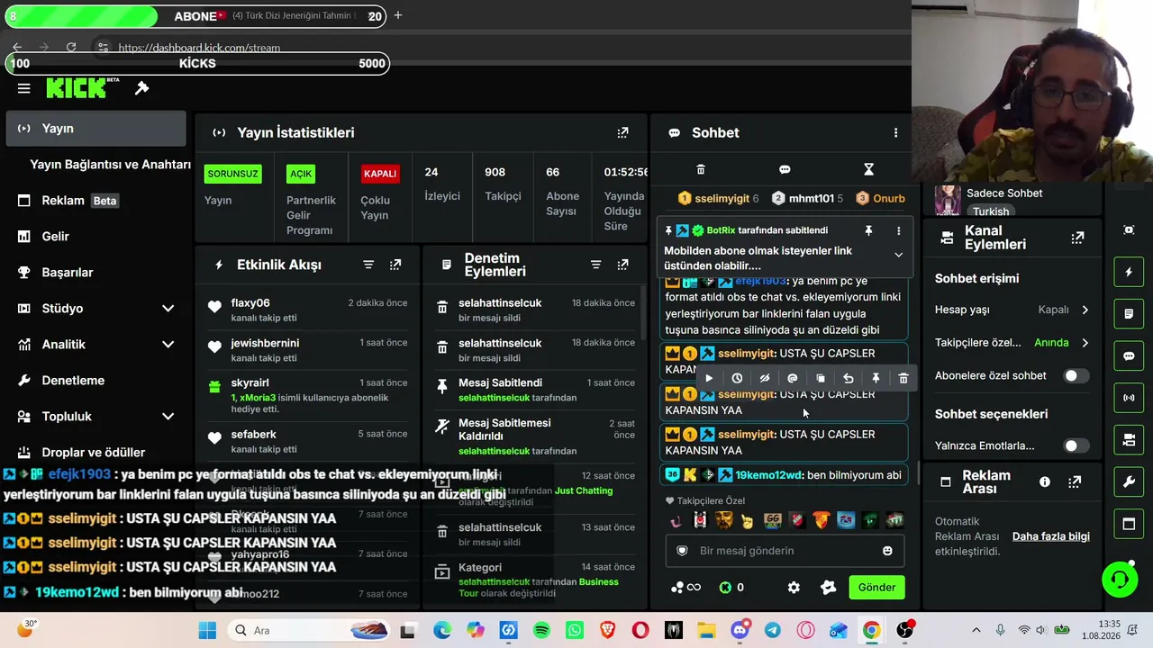The image size is (1153, 648).
Task: Open the new browser tab plus button
Action: (398, 15)
